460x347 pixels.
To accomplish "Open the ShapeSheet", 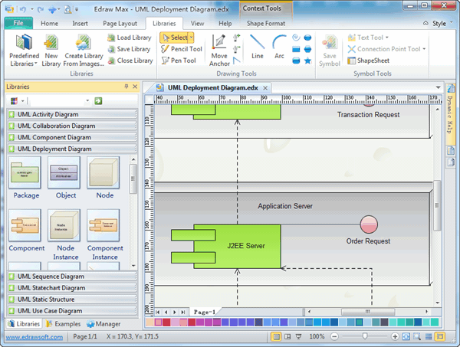I will 370,61.
